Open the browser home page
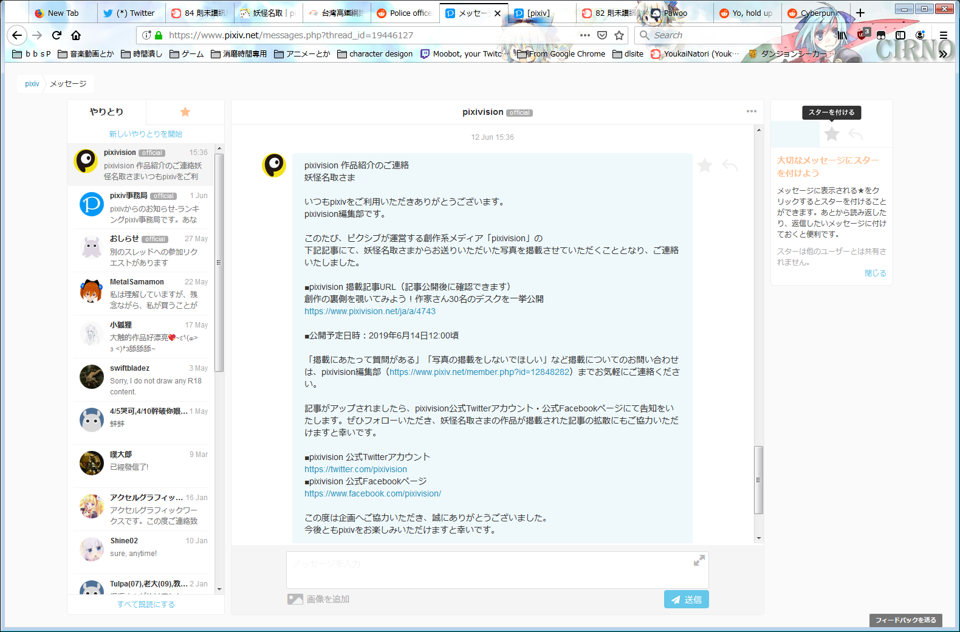The height and width of the screenshot is (632, 960). point(76,35)
